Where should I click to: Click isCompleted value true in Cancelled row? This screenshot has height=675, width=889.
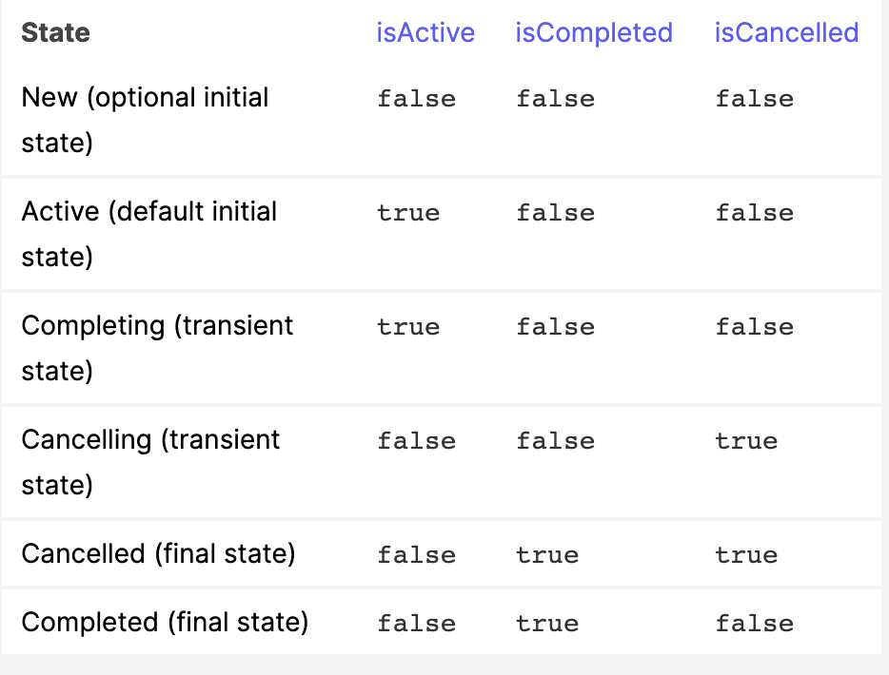547,555
